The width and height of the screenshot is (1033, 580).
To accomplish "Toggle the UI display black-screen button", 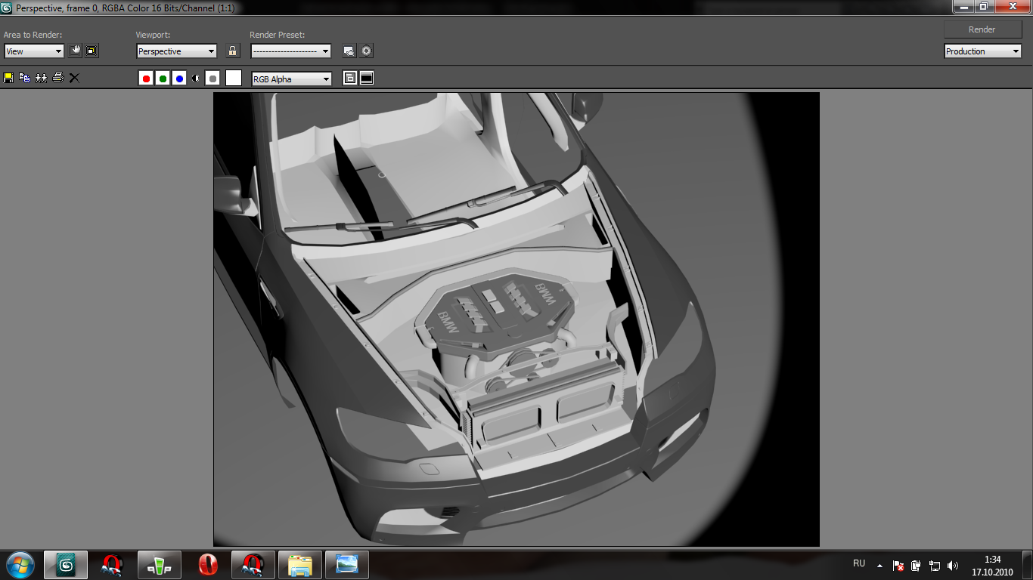I will click(367, 78).
